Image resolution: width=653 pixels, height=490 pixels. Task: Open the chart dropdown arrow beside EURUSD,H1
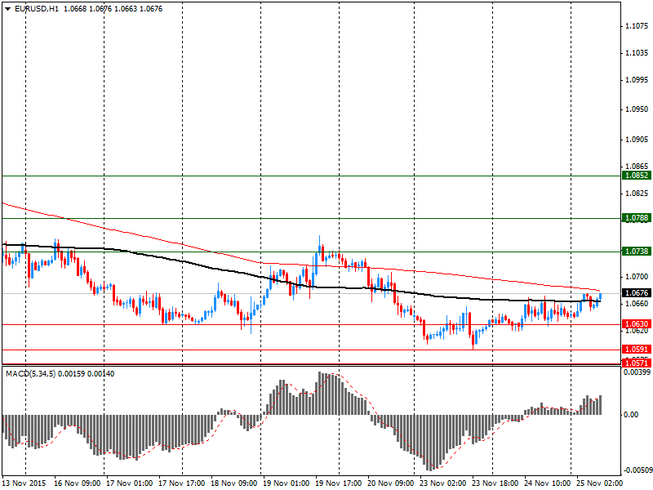(8, 9)
